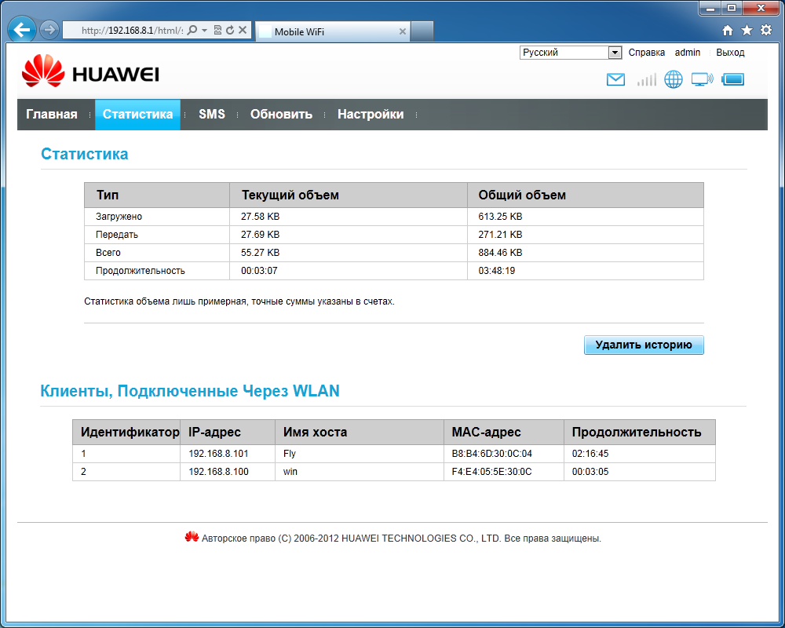
Task: Click the URL field showing 192.168.8.1
Action: [x=132, y=31]
